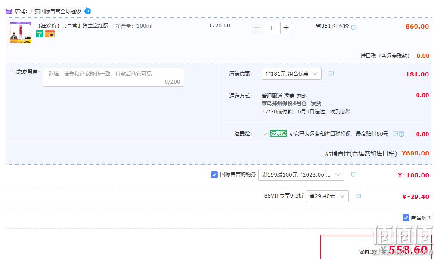Increase quantity with the plus button
Image resolution: width=437 pixels, height=259 pixels.
[x=286, y=28]
